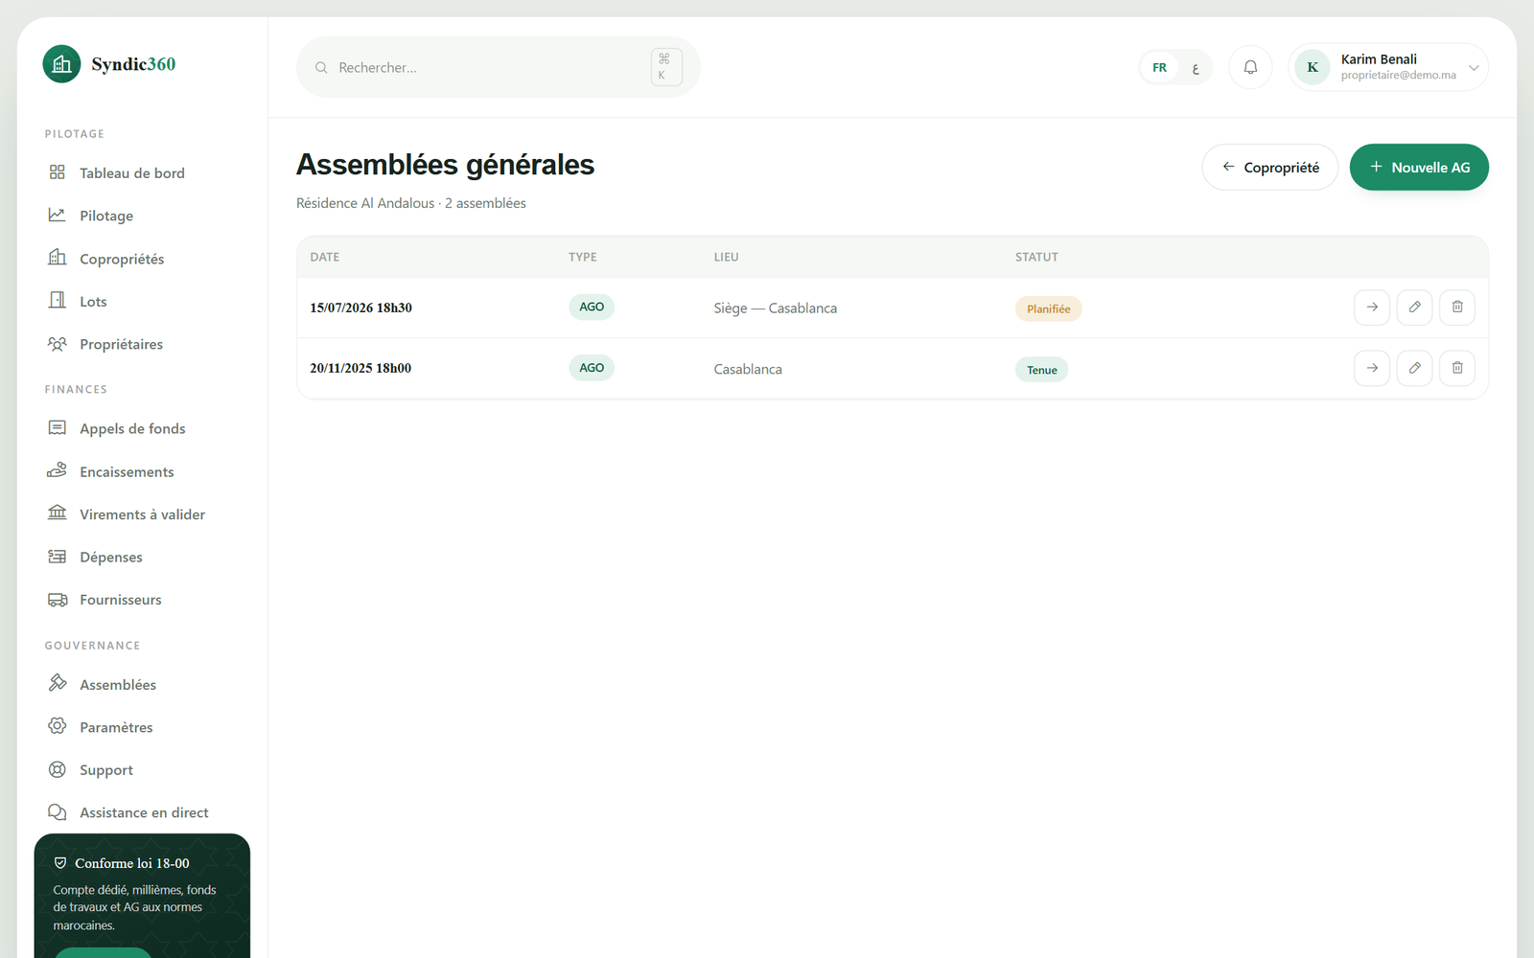The image size is (1534, 958).
Task: Click date 20/11/2025 18h00
Action: click(x=360, y=368)
